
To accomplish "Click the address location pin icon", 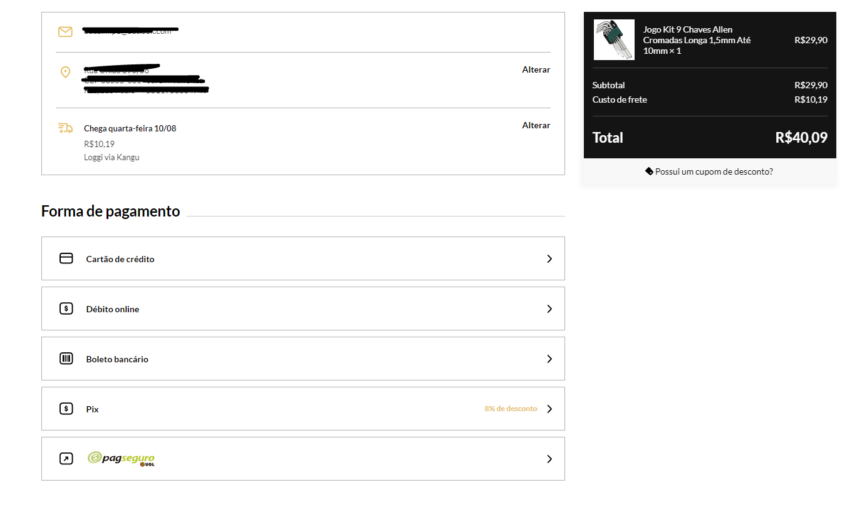I will (x=65, y=73).
